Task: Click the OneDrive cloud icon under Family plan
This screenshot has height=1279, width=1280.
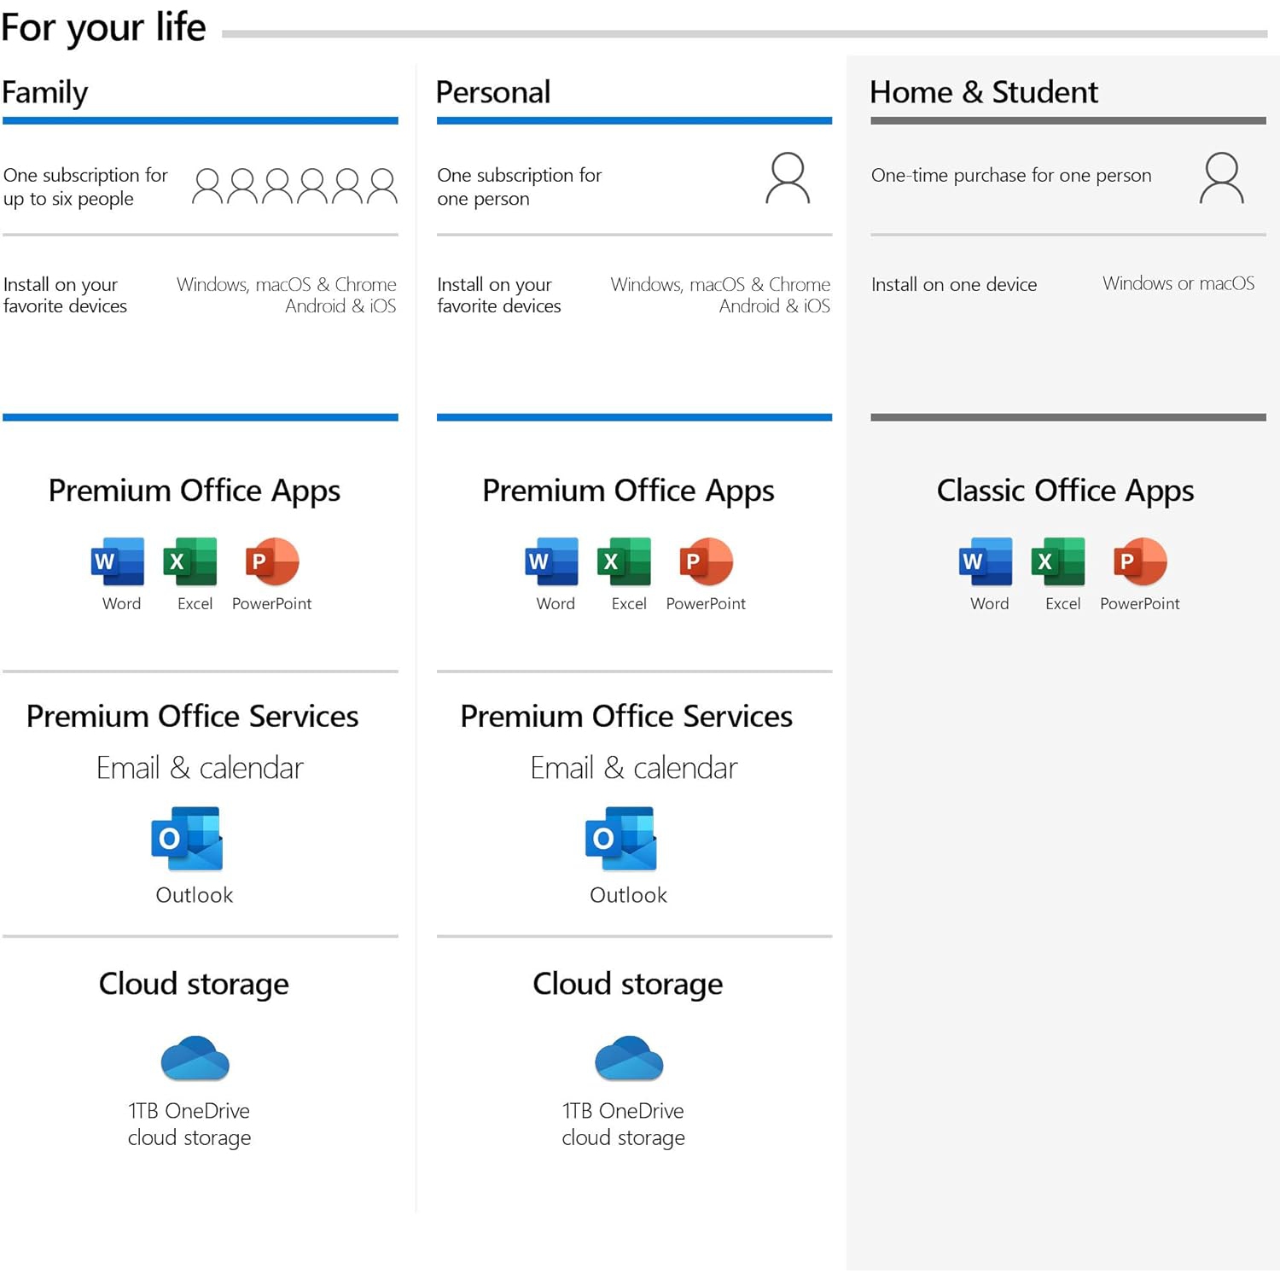Action: pyautogui.click(x=195, y=1058)
